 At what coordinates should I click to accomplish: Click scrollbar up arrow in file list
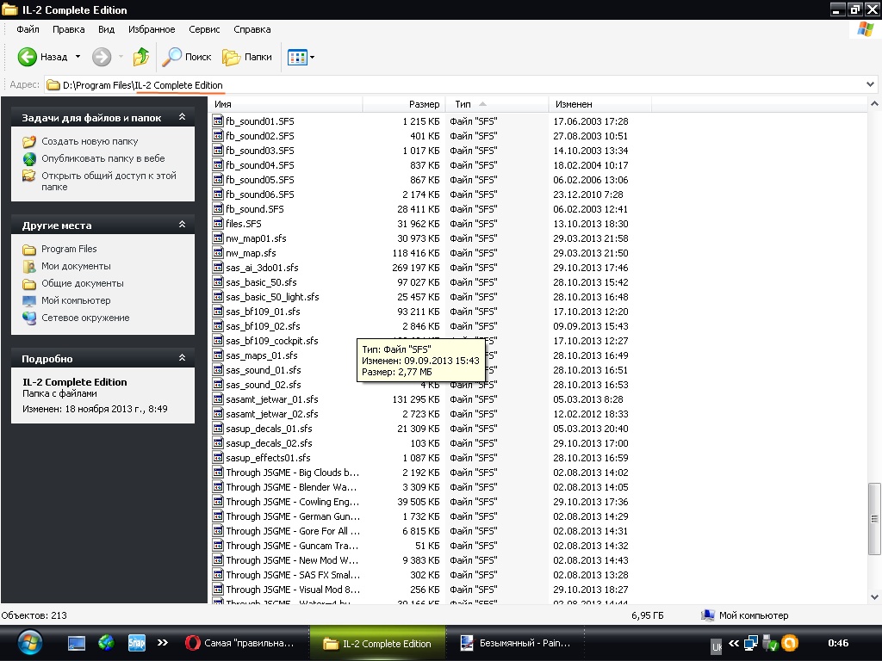click(x=874, y=104)
